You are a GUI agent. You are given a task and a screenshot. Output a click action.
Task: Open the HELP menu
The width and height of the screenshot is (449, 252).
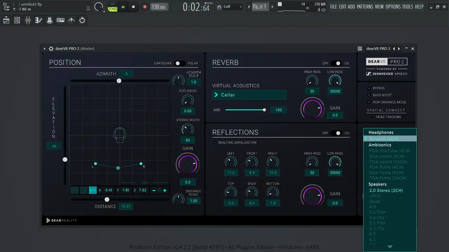(x=419, y=7)
